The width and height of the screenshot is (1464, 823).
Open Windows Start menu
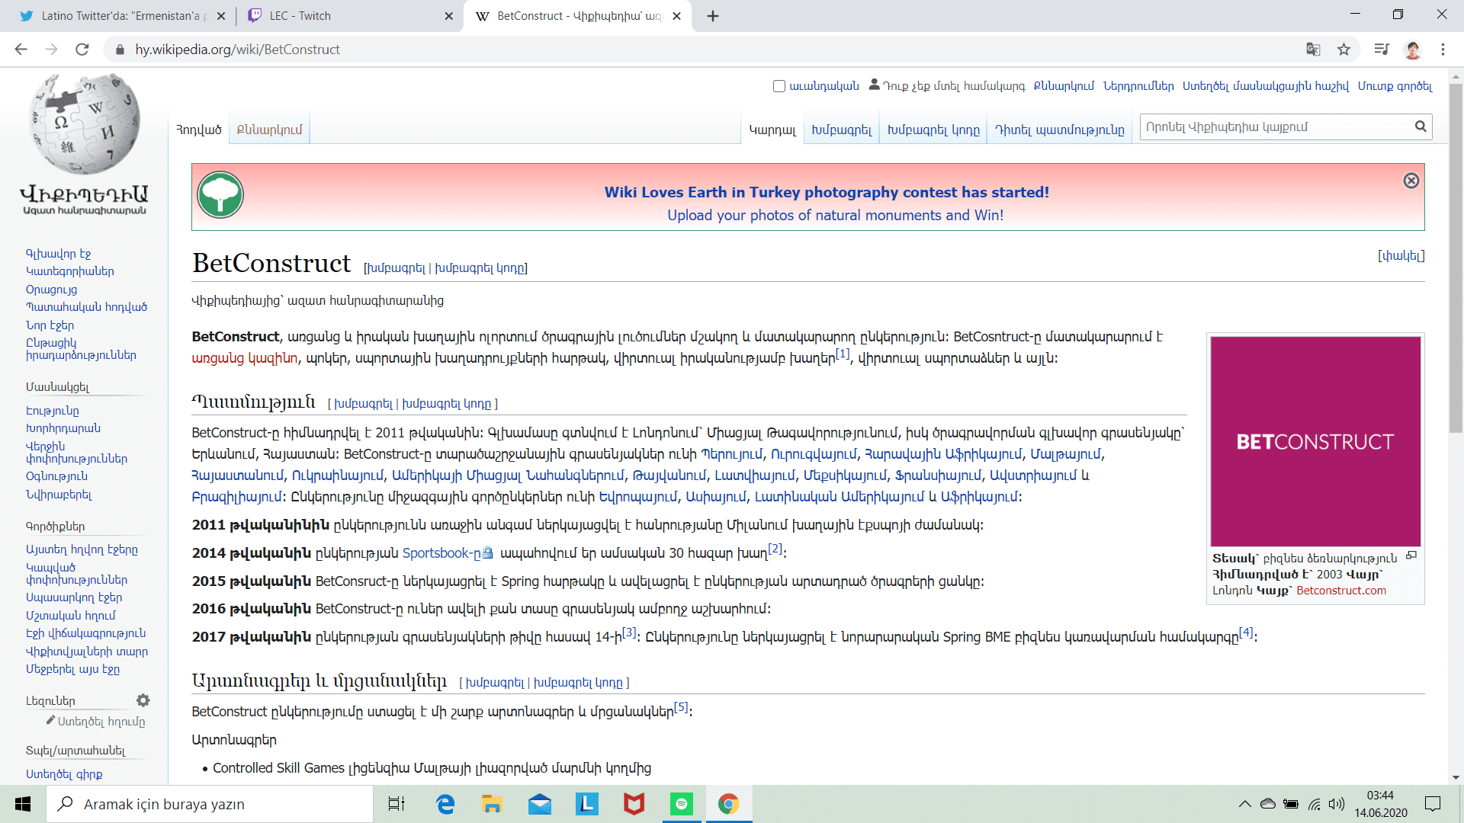pos(23,804)
